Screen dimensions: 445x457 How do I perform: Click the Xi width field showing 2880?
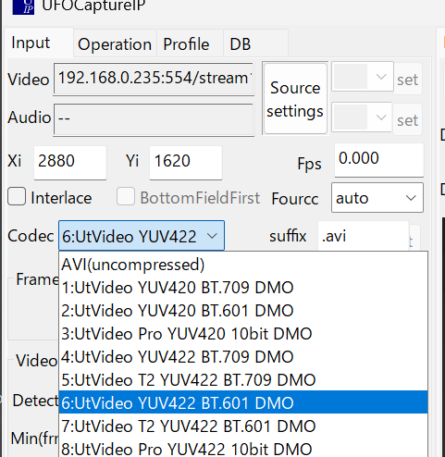tap(70, 162)
